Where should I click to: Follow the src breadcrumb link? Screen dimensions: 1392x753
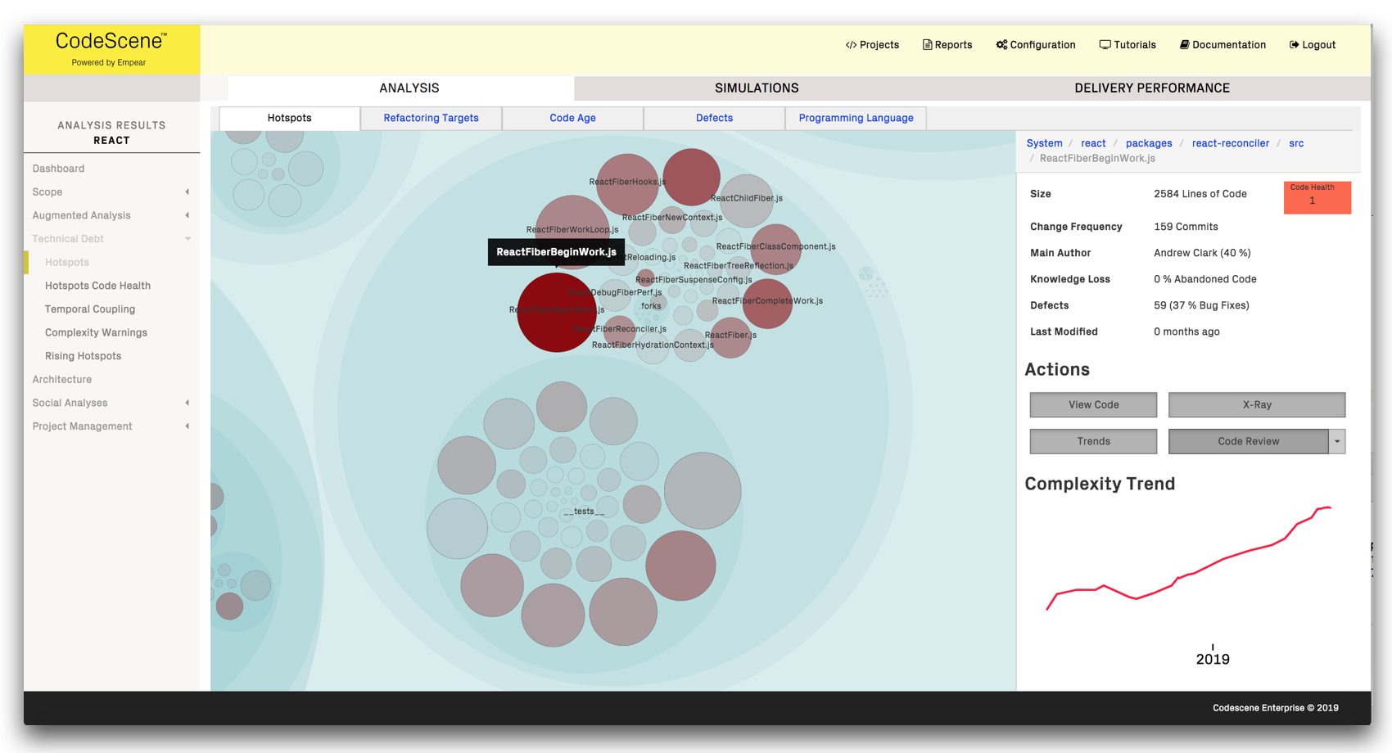click(x=1296, y=143)
